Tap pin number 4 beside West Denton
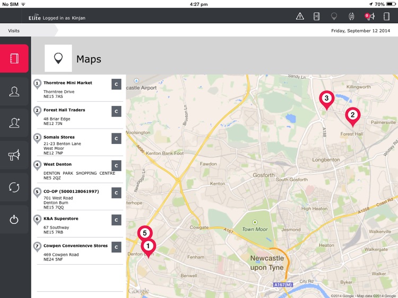 pyautogui.click(x=37, y=165)
